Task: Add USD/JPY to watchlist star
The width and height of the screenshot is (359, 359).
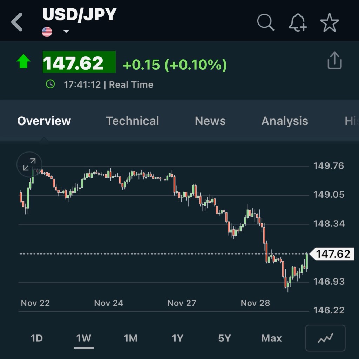Action: 330,23
